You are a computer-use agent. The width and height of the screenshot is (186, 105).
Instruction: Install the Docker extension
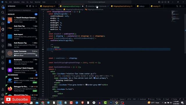pos(35,83)
